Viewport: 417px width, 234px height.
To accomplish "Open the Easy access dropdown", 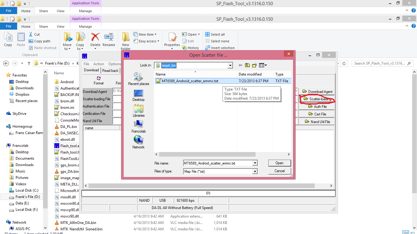I will (x=146, y=41).
